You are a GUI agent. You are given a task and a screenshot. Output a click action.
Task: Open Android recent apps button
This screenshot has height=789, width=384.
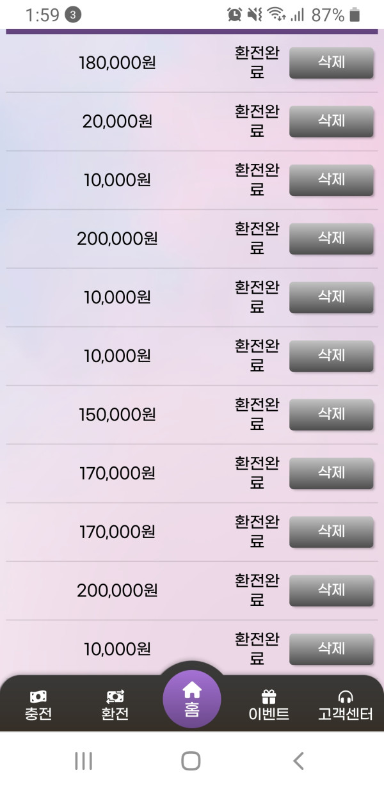pos(84,761)
